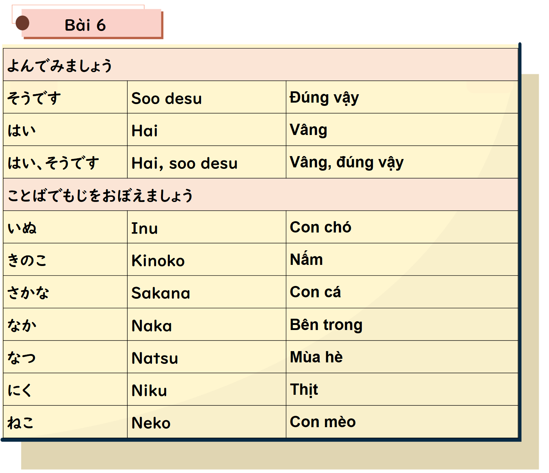The height and width of the screenshot is (473, 549).
Task: Select the よんでみましょう section header
Action: (60, 66)
